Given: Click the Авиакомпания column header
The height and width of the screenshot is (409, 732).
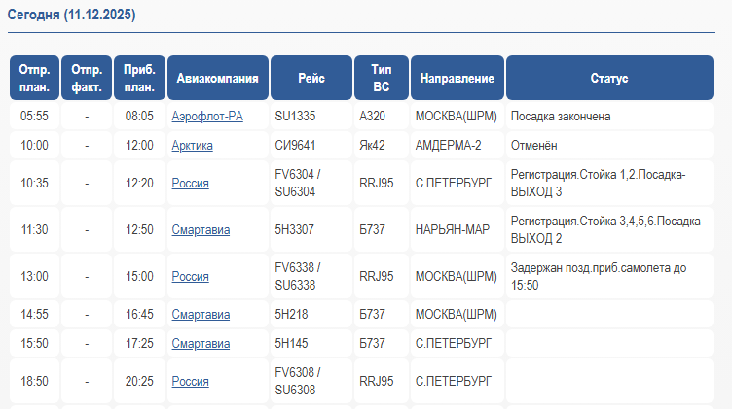Looking at the screenshot, I should tap(218, 79).
